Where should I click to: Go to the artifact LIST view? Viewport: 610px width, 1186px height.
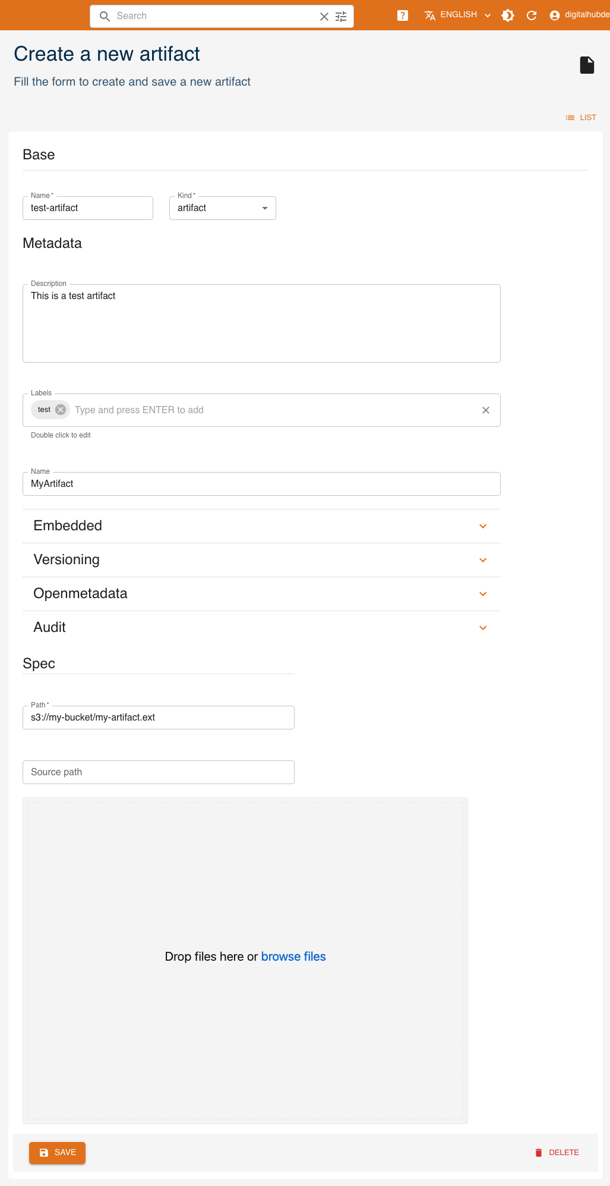click(581, 118)
